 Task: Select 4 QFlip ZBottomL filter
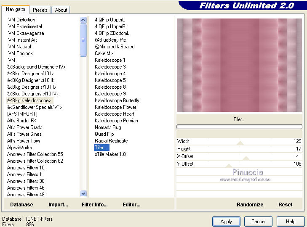click(112, 33)
